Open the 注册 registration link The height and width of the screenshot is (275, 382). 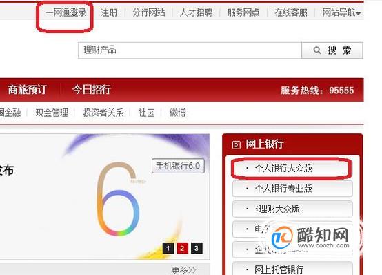109,12
